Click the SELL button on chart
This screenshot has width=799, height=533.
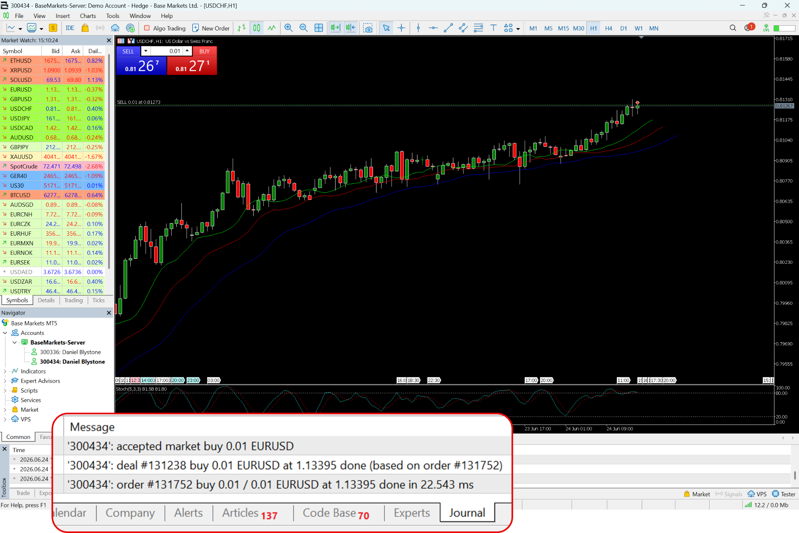tap(128, 51)
